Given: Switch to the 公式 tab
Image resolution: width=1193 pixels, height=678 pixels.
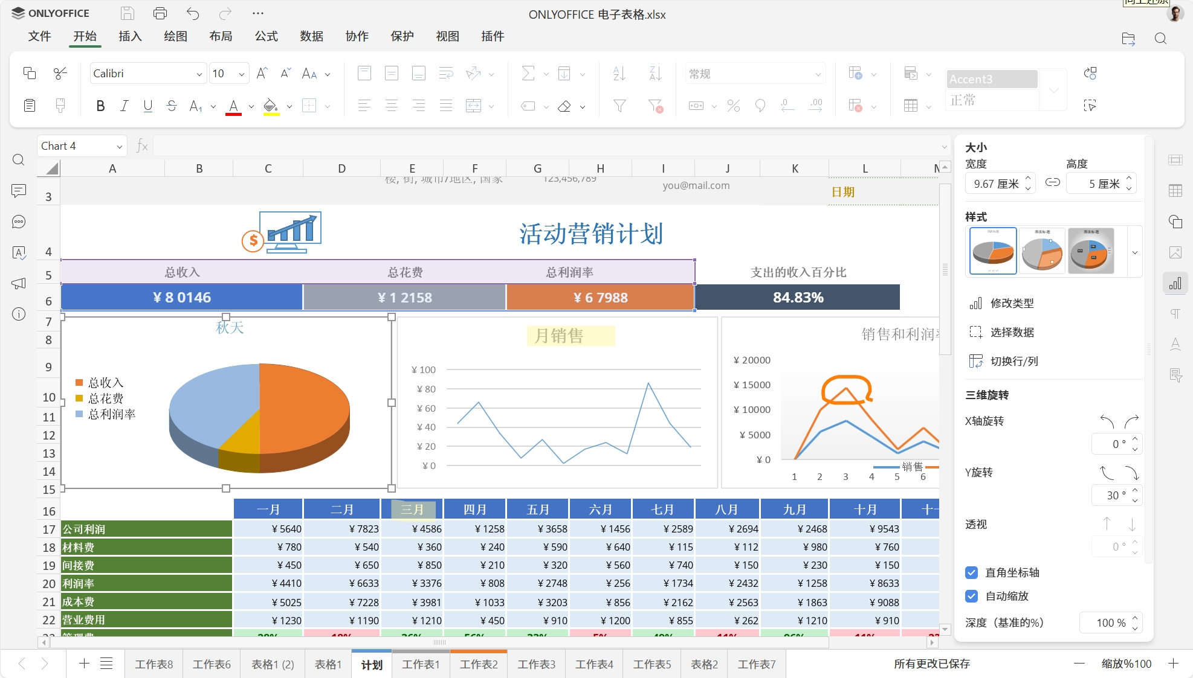Looking at the screenshot, I should pos(266,36).
